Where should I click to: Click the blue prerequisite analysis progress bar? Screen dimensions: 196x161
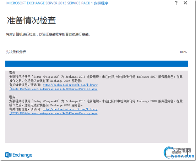tap(96, 64)
